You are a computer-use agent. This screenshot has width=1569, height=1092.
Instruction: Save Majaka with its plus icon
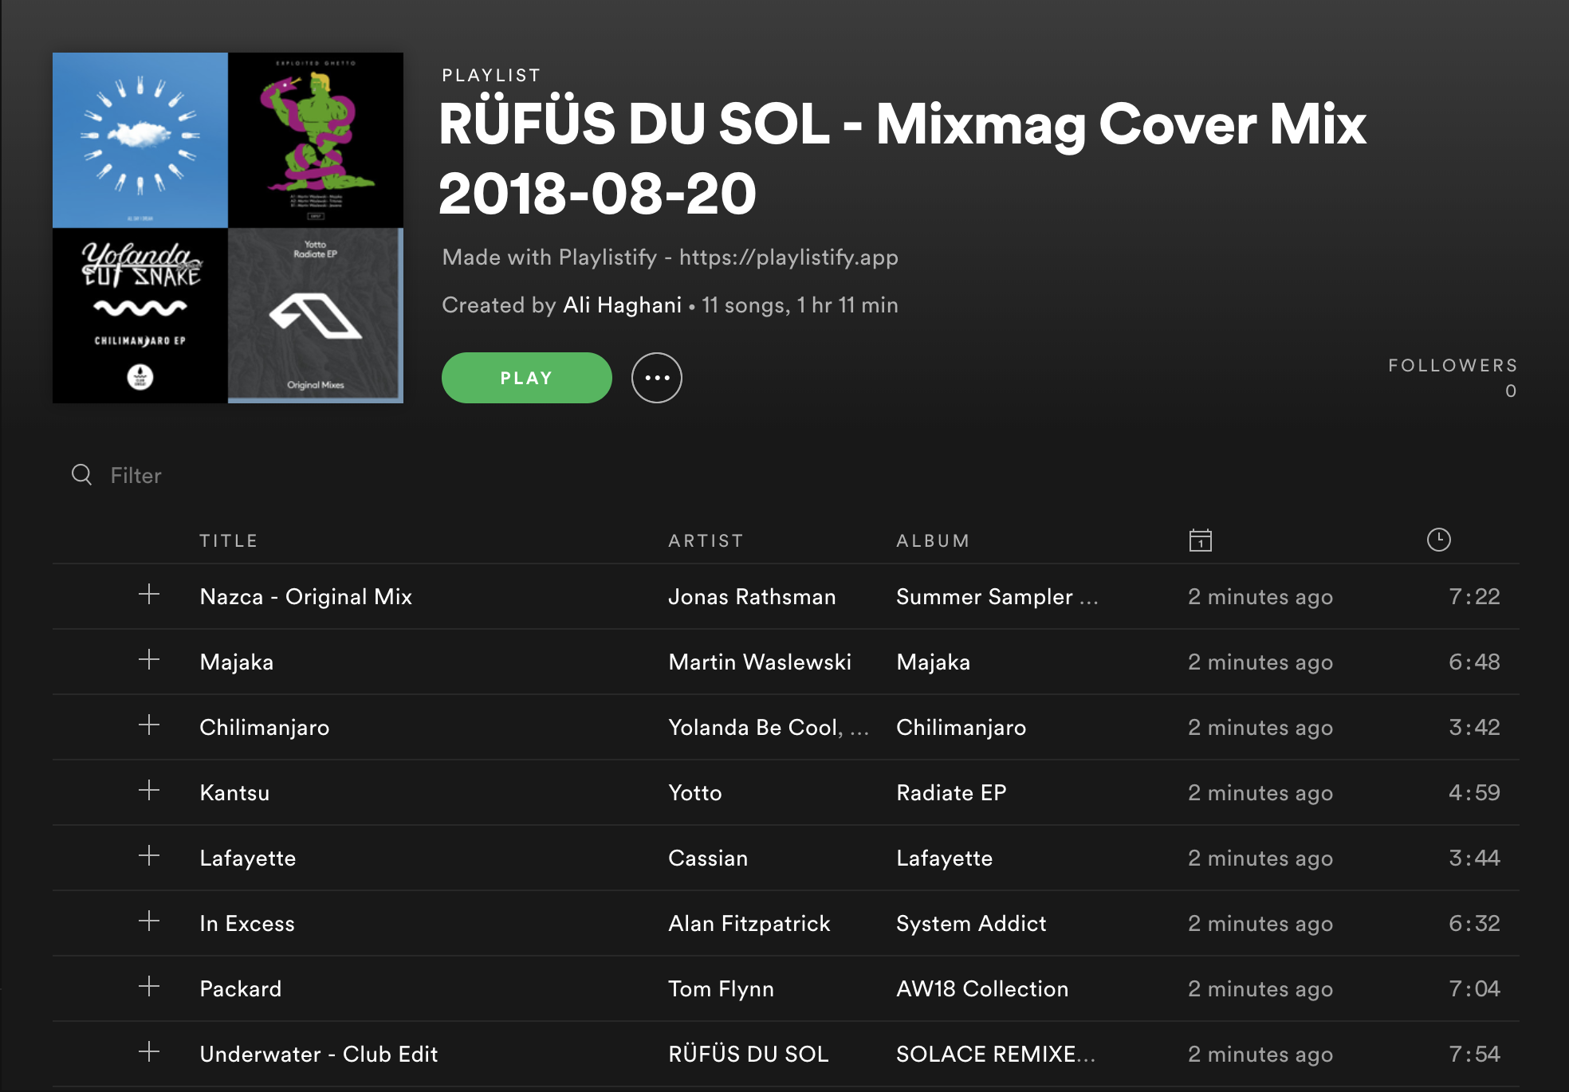click(x=149, y=660)
